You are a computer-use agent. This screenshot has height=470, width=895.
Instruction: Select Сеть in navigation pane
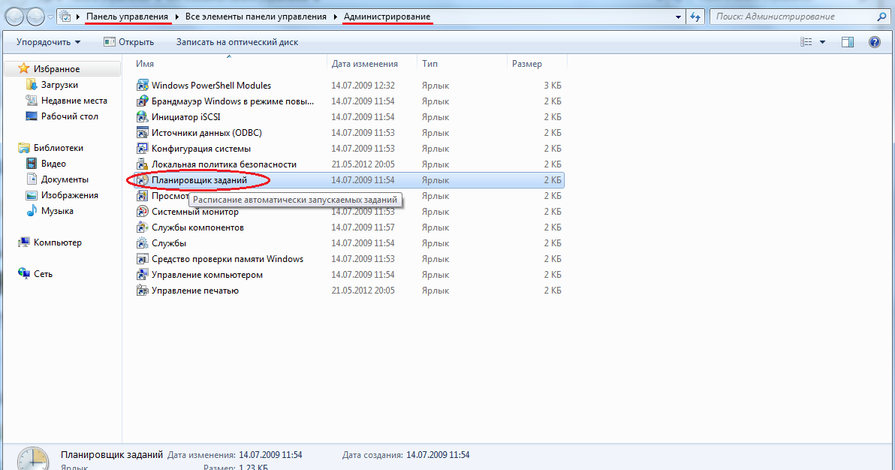[x=43, y=273]
